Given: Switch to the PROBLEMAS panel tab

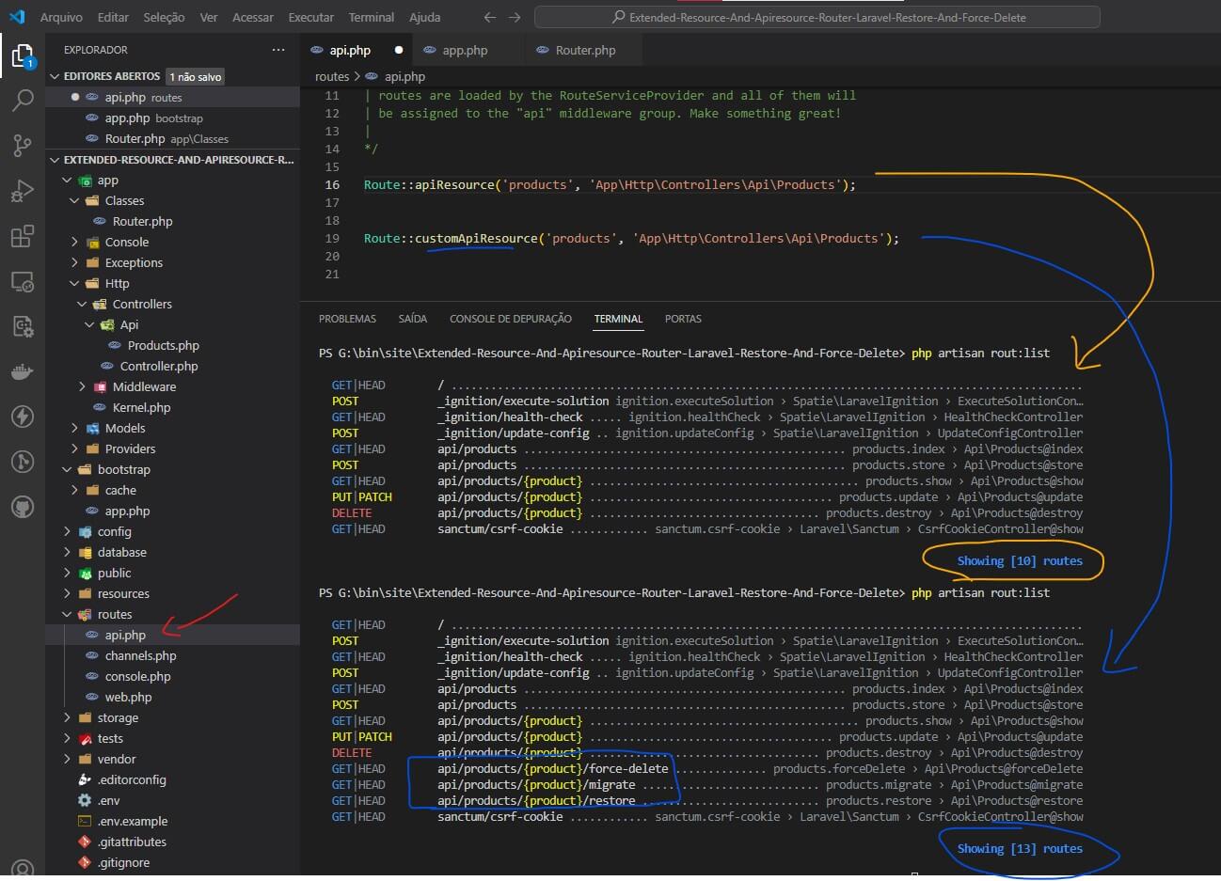Looking at the screenshot, I should [x=347, y=319].
